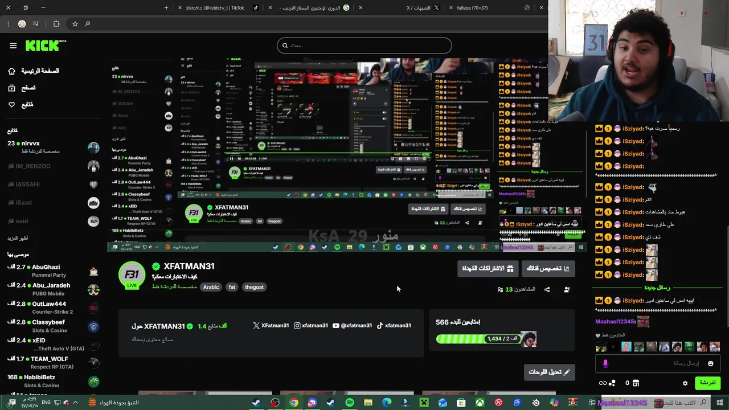The image size is (729, 410).
Task: Open the Kick hamburger menu
Action: pyautogui.click(x=13, y=46)
